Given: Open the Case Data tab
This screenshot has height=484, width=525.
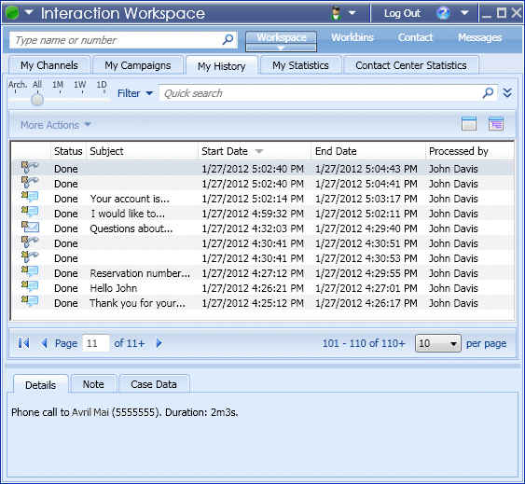Looking at the screenshot, I should coord(154,384).
